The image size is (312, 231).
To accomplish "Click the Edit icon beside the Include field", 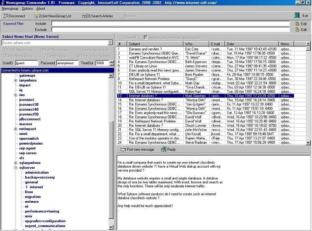I will (297, 24).
